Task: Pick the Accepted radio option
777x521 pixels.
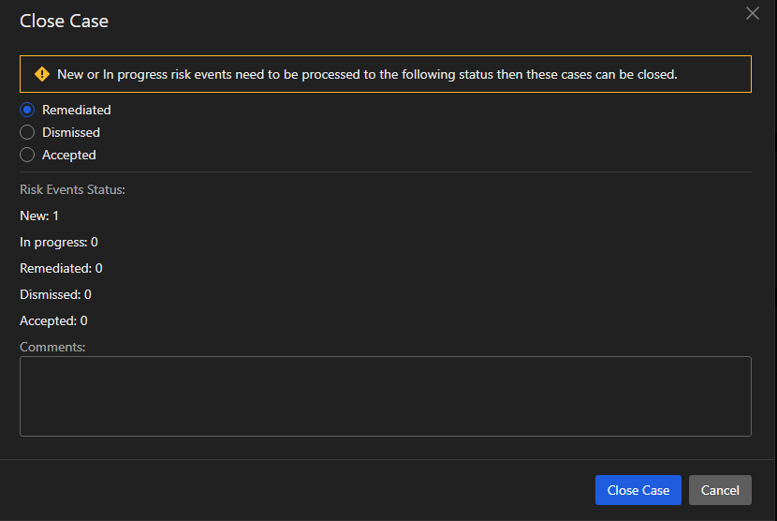Action: (27, 155)
